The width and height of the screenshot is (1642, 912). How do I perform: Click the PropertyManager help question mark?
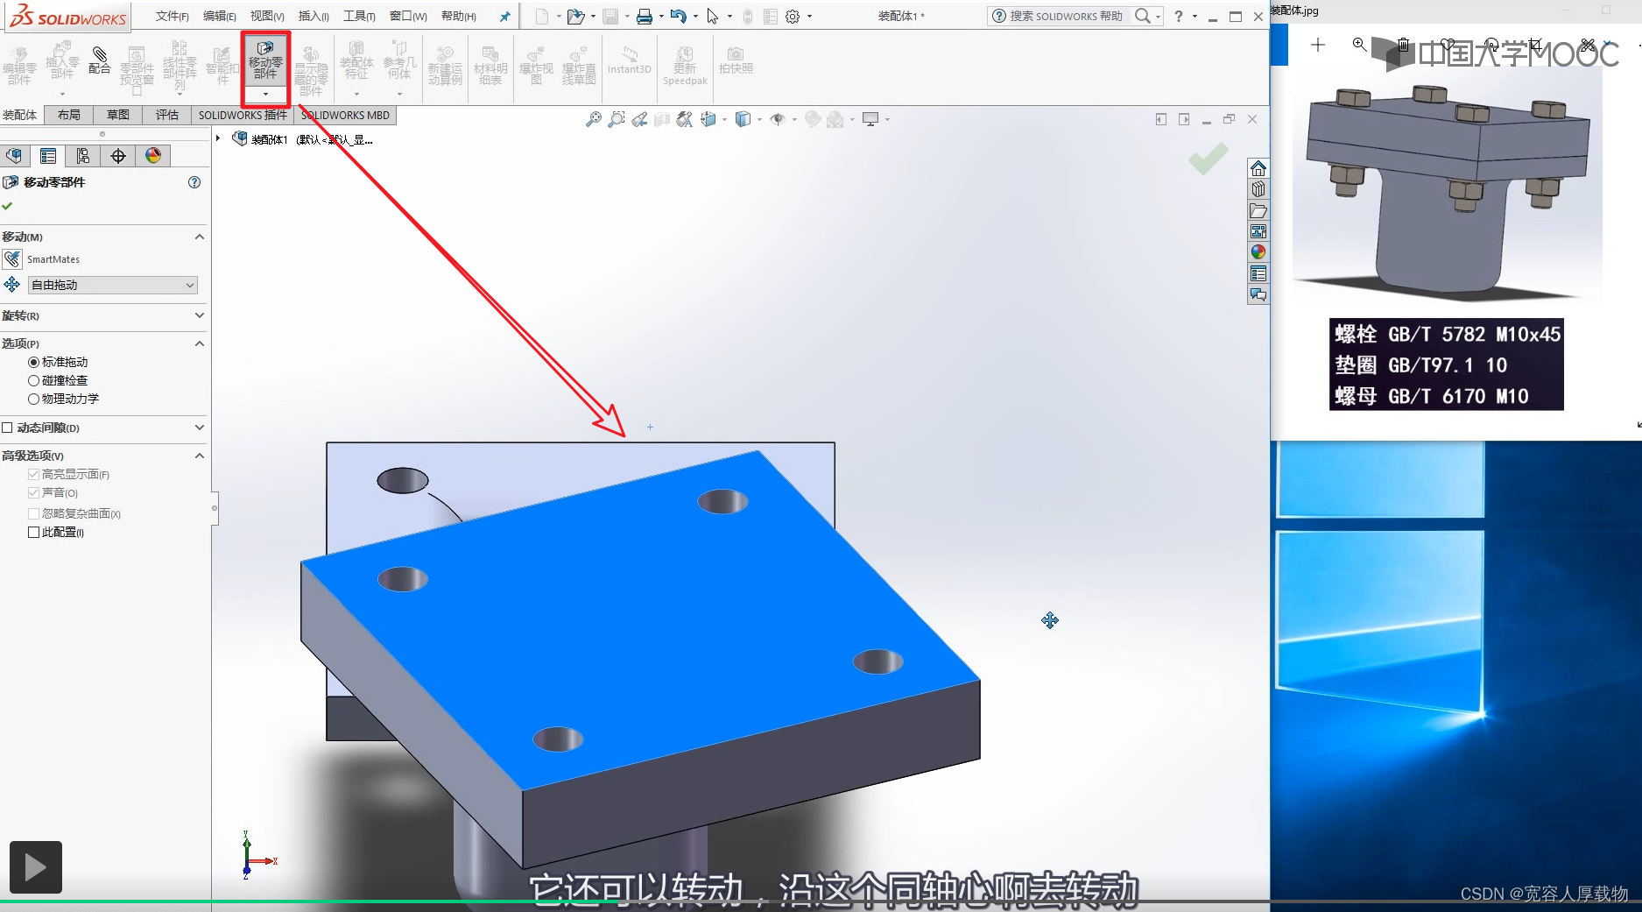194,182
